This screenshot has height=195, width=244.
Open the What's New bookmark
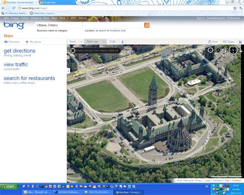coord(42,13)
